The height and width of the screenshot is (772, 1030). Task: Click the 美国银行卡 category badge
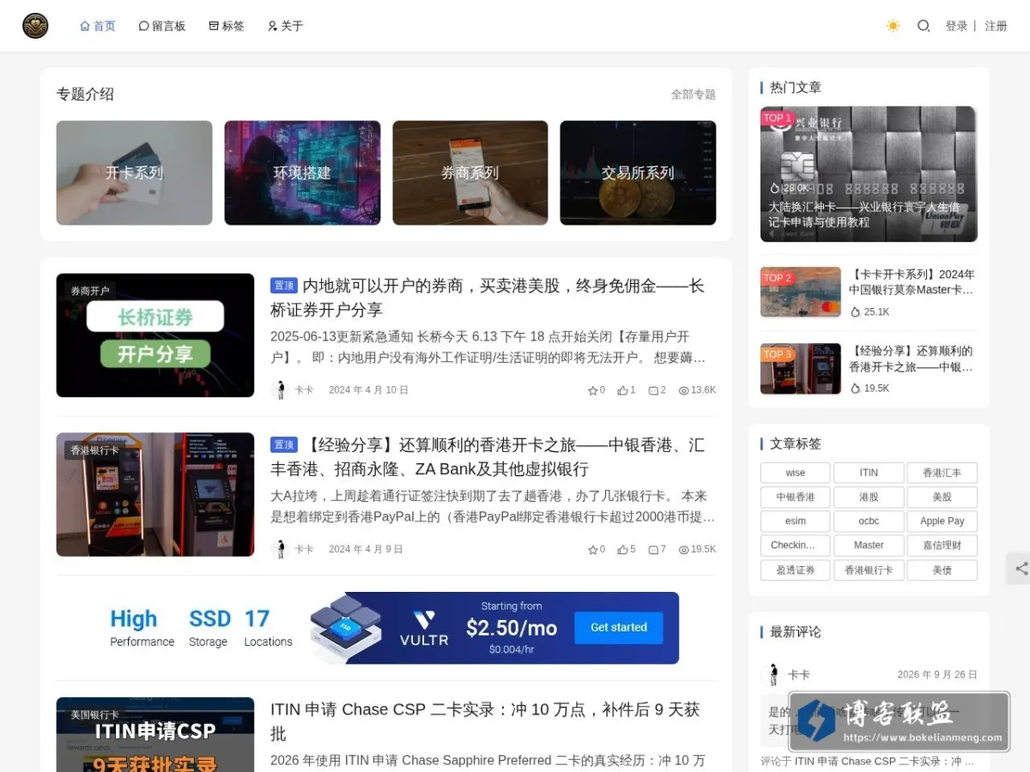click(x=95, y=715)
